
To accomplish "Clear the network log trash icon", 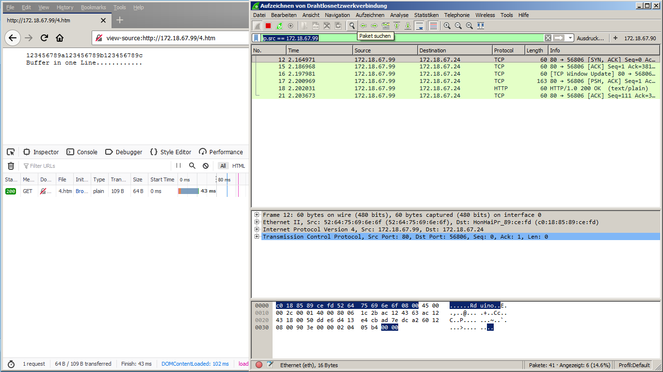I will [11, 166].
